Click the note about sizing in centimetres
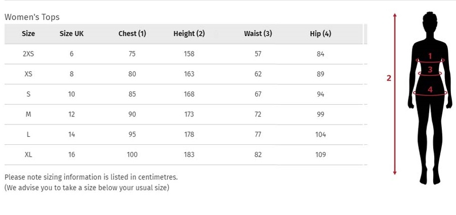Viewport: 456px width, 215px height. 91,177
